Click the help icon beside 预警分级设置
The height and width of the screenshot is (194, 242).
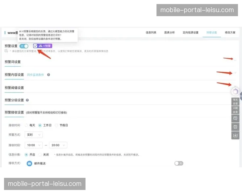coord(27,100)
